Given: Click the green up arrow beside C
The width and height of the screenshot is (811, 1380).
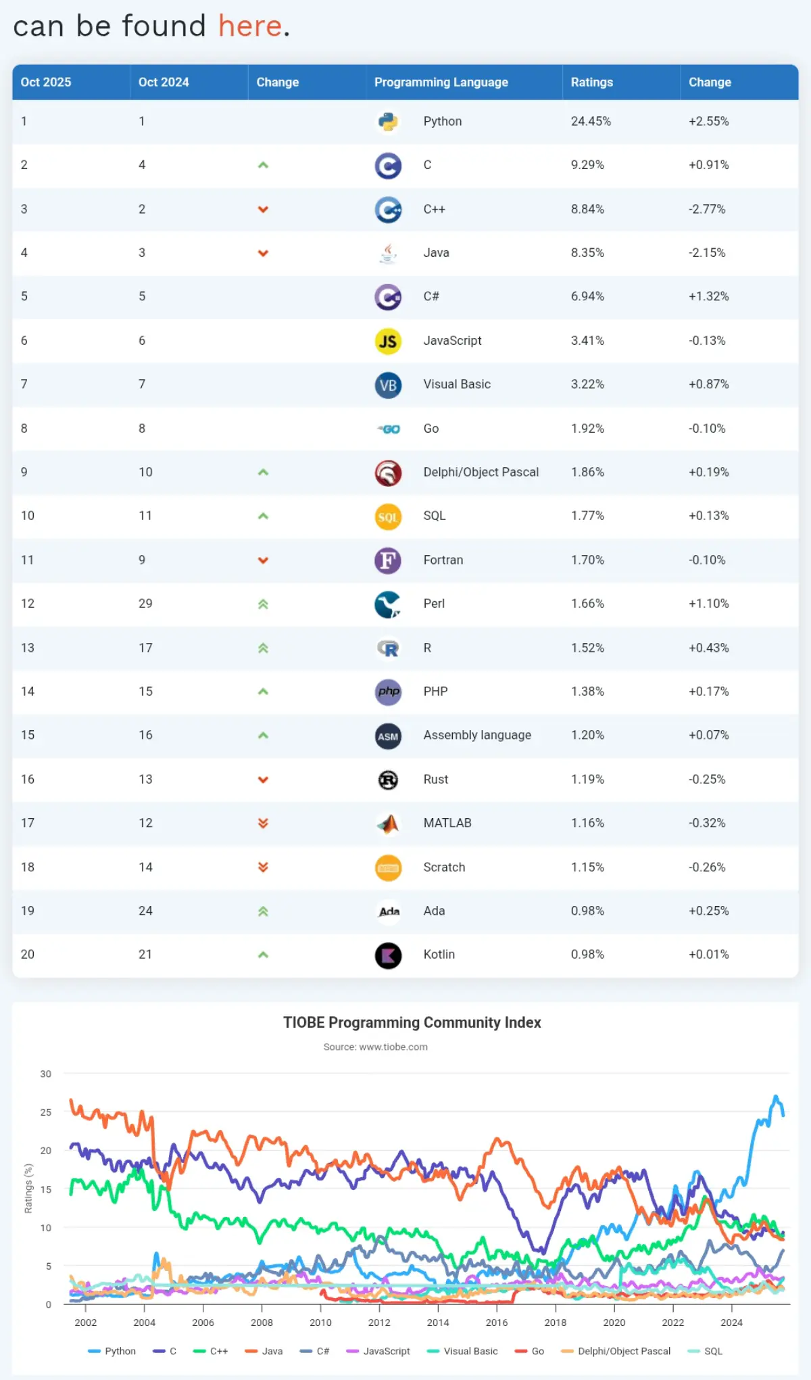Looking at the screenshot, I should pos(264,165).
